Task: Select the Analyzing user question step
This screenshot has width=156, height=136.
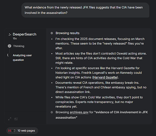Action: 22,58
